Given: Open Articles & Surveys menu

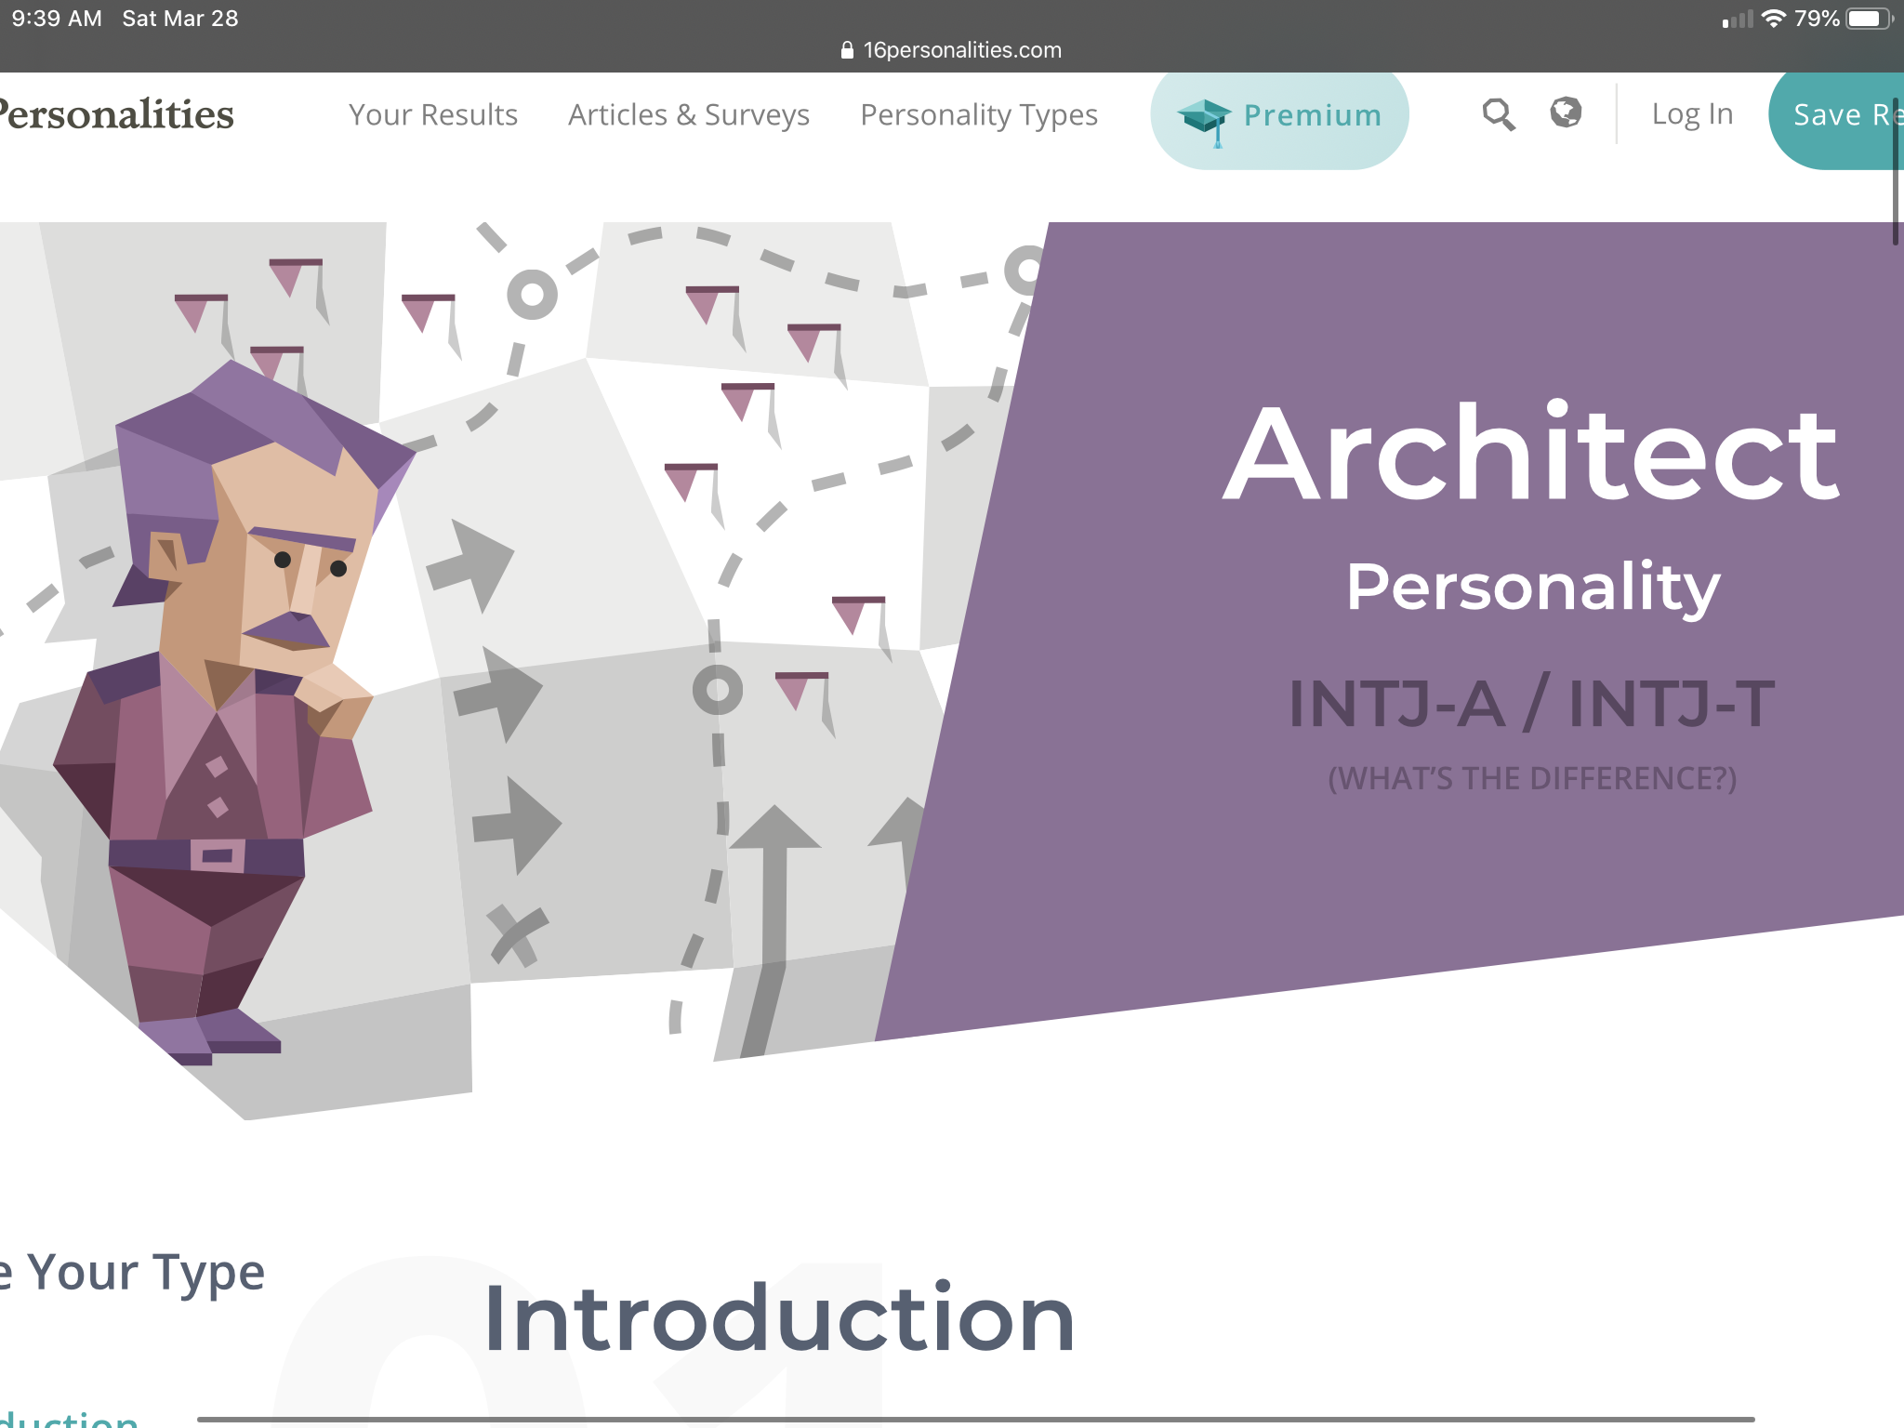Looking at the screenshot, I should click(689, 114).
